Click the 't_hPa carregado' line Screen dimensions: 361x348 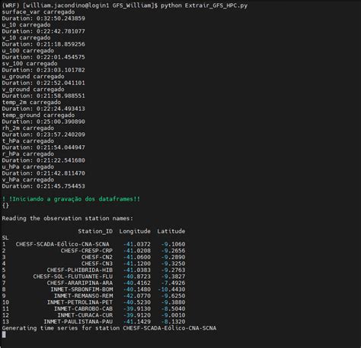[27, 141]
